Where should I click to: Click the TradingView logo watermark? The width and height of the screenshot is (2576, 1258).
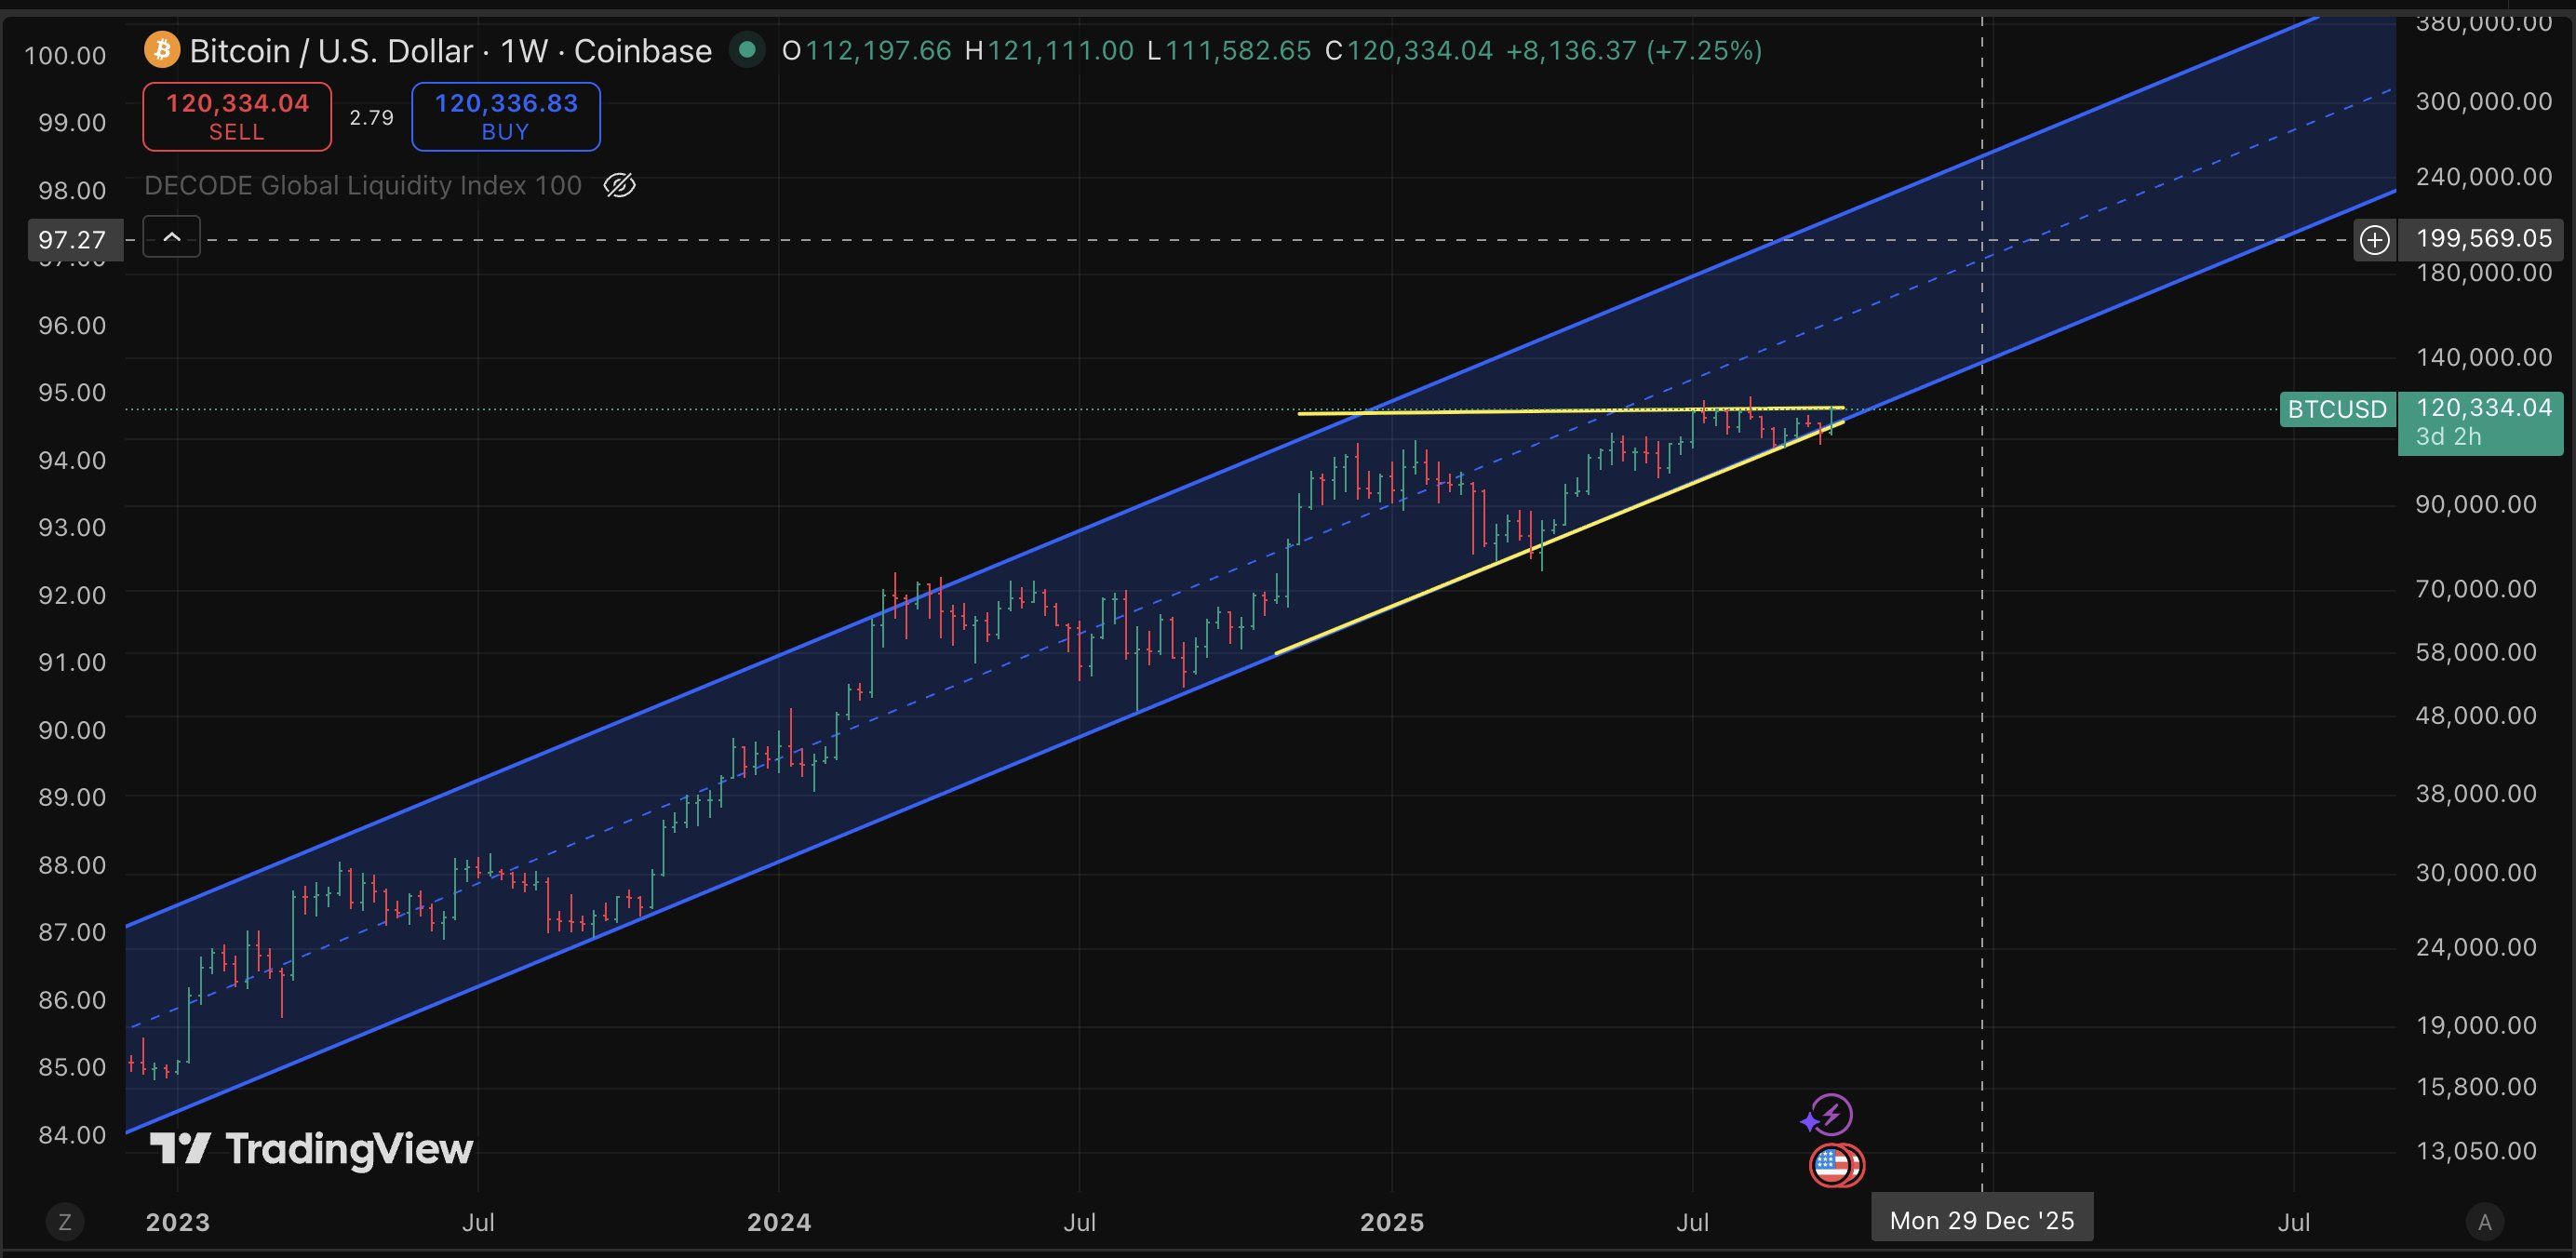pos(310,1149)
